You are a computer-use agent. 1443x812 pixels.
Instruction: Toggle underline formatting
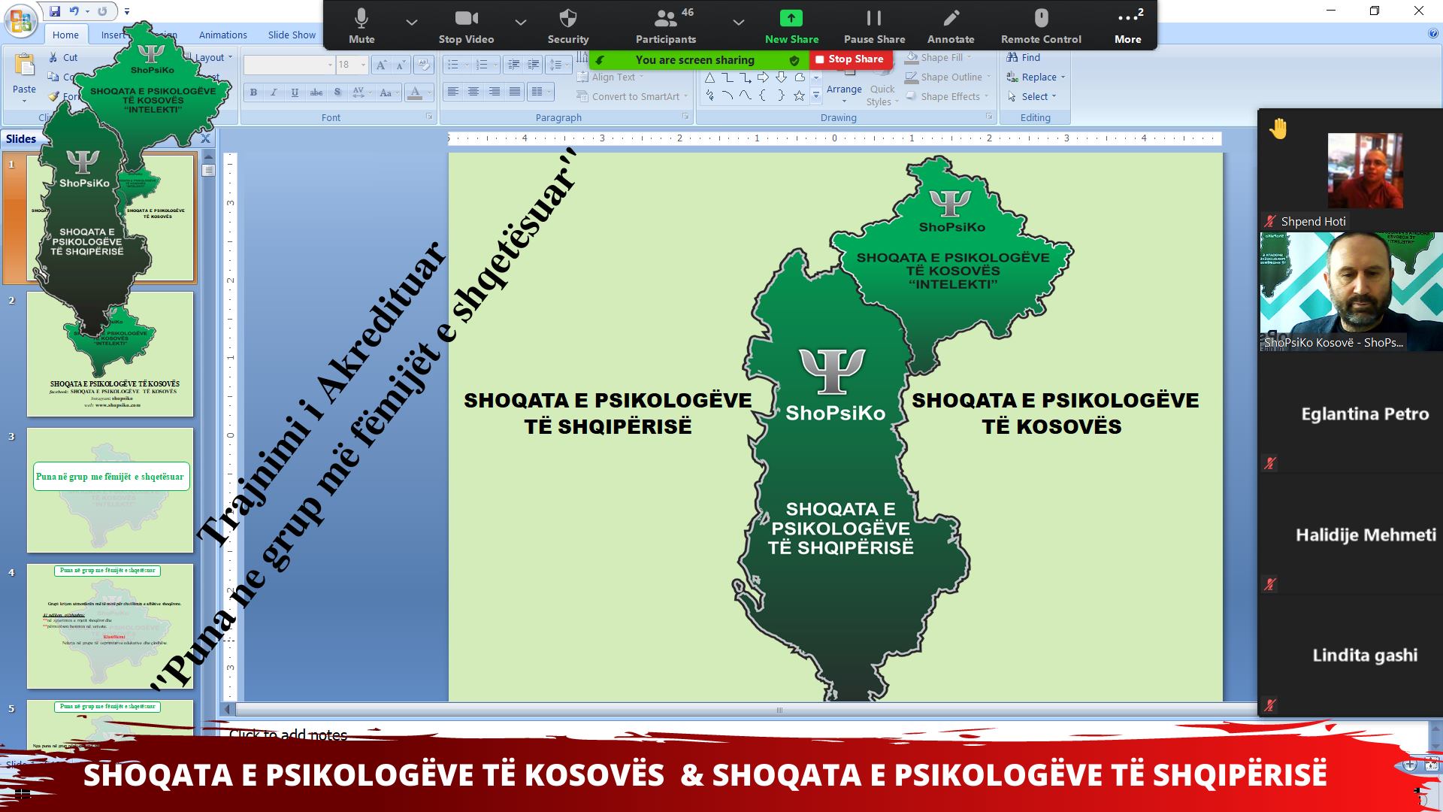pyautogui.click(x=295, y=92)
